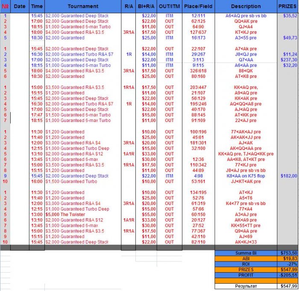Select the Date header cell

pyautogui.click(x=20, y=6)
